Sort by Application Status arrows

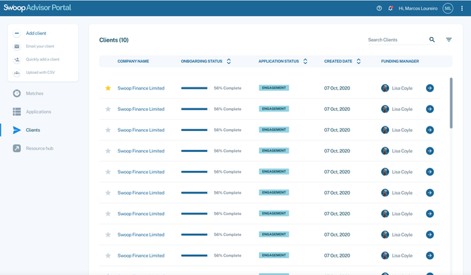click(305, 61)
